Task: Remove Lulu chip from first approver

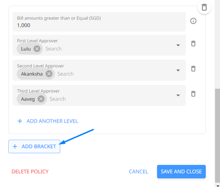Action: (37, 49)
